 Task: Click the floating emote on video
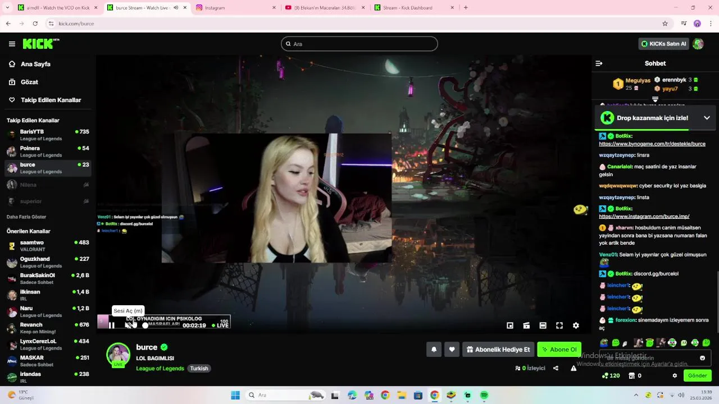[x=580, y=209]
